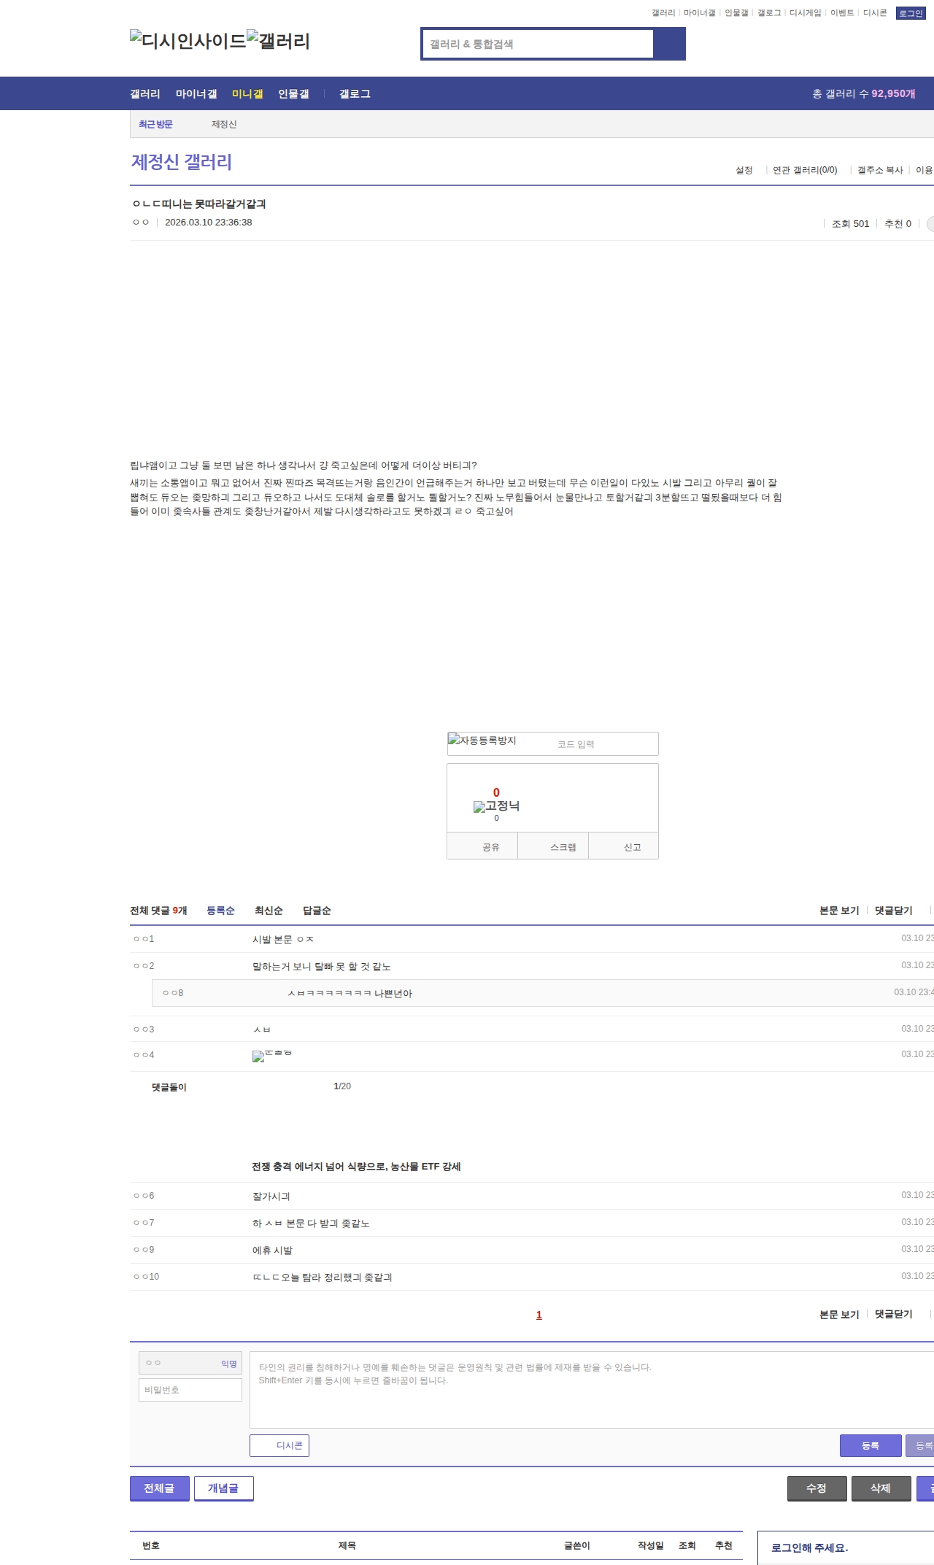This screenshot has width=934, height=1565.
Task: Click the blue search button beside search box
Action: (x=669, y=44)
